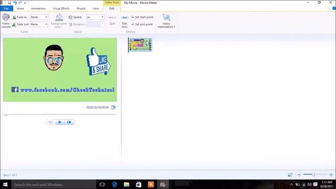
Task: Click the Redo arrow icon
Action: tap(20, 3)
